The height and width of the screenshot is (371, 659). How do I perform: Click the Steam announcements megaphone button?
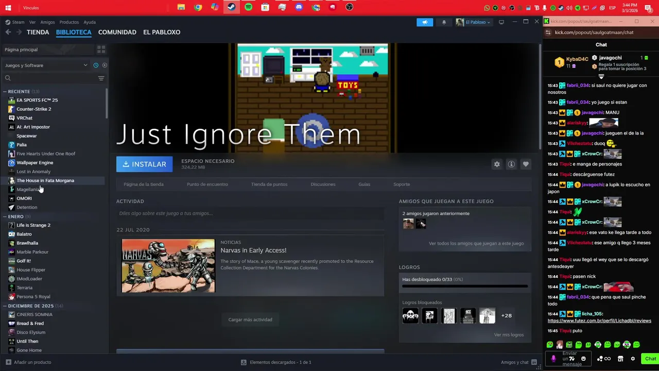(x=425, y=22)
